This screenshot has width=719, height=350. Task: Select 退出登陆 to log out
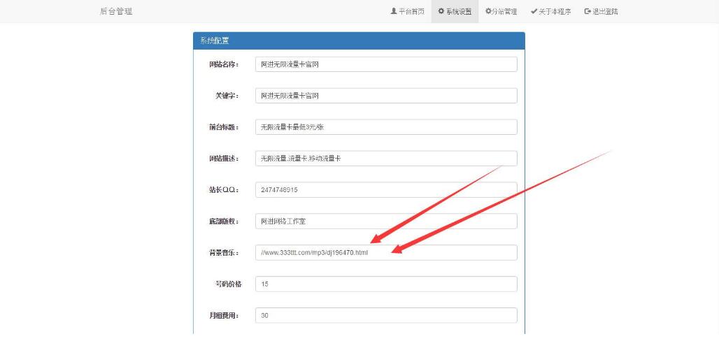pyautogui.click(x=601, y=11)
